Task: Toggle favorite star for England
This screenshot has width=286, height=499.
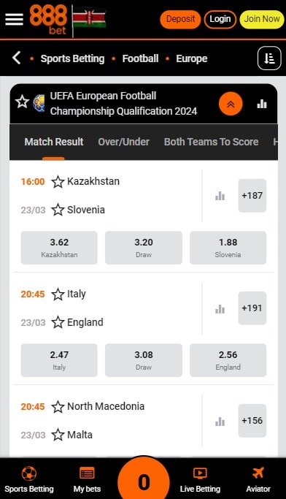Action: click(58, 322)
